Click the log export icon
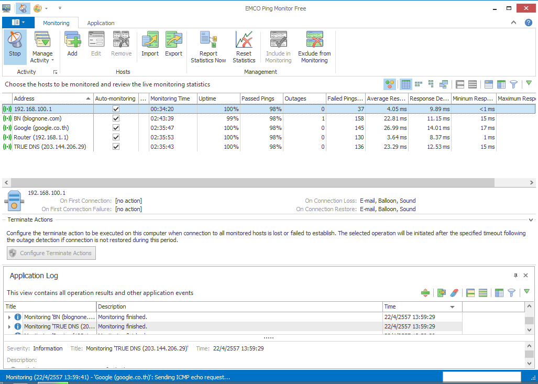Screen dimensions: 538x384 tap(442, 293)
